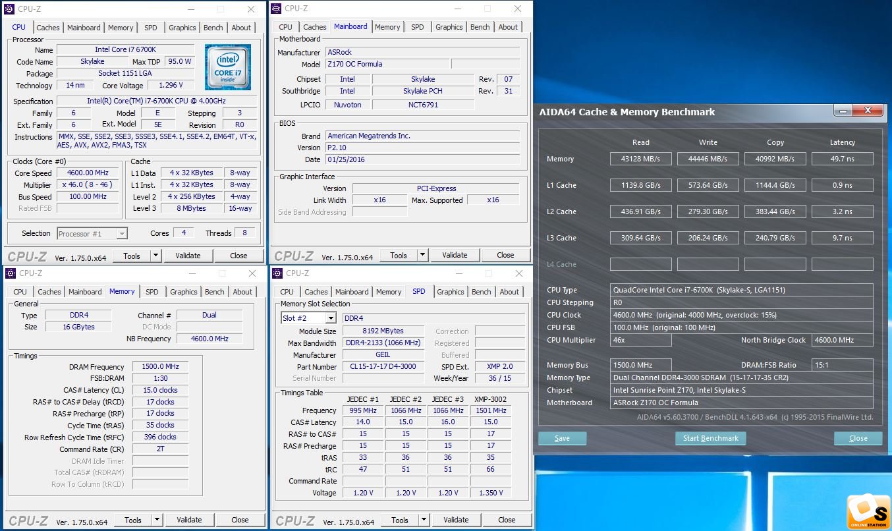
Task: Close the AIDA64 window via title bar X
Action: pyautogui.click(x=869, y=111)
